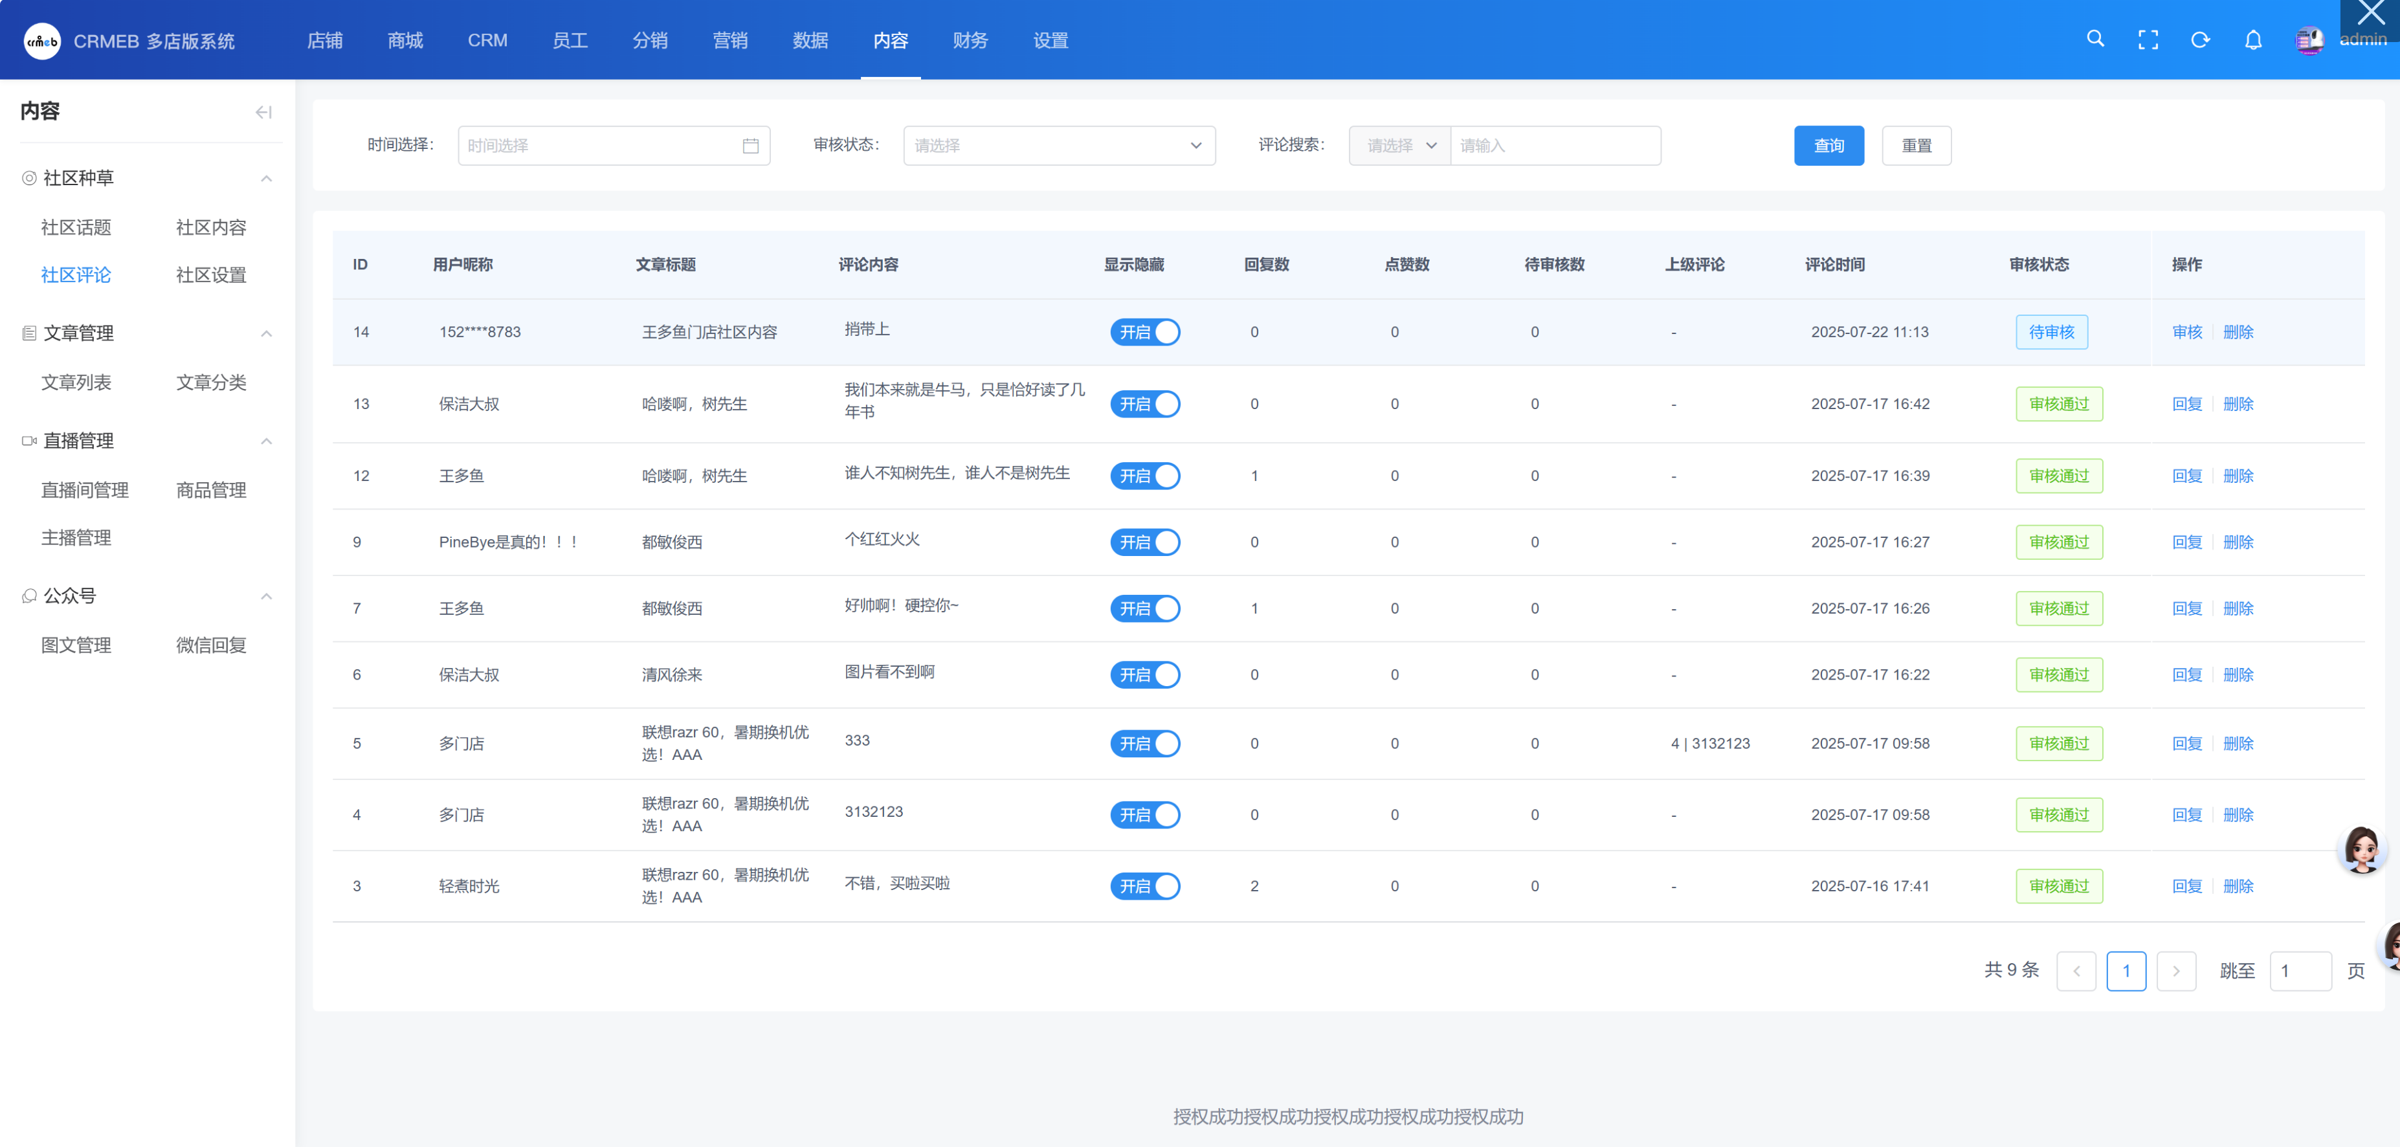Open 社区内容 in sidebar
Screen dimensions: 2400x1147
212,227
